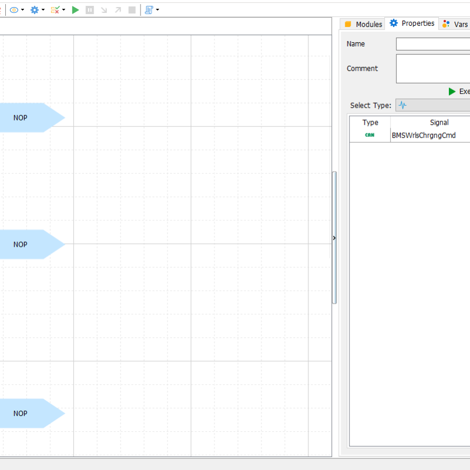Click the script document icon

(x=149, y=10)
